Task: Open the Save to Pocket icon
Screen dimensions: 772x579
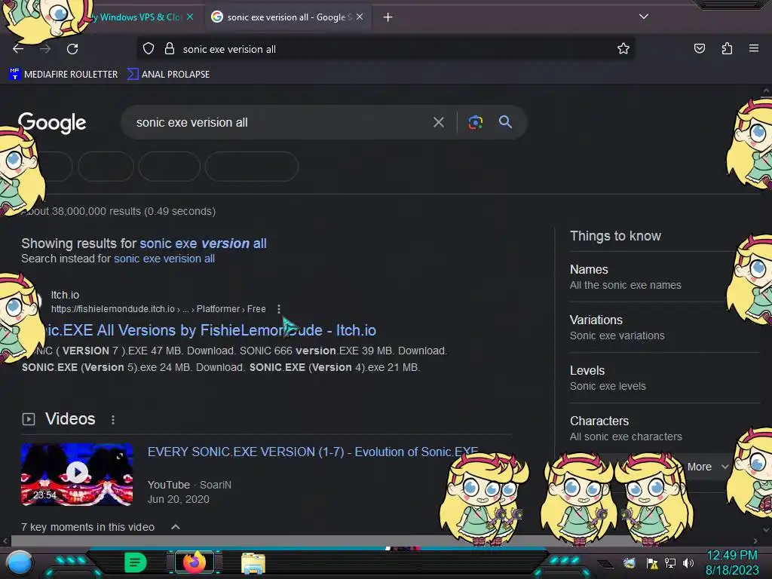Action: click(x=700, y=48)
